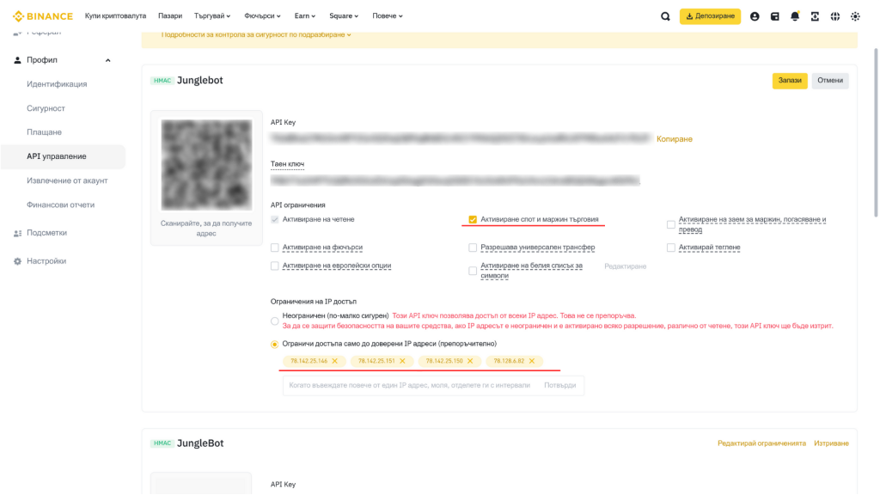Select restrict to trusted IP addresses radio

pyautogui.click(x=274, y=344)
